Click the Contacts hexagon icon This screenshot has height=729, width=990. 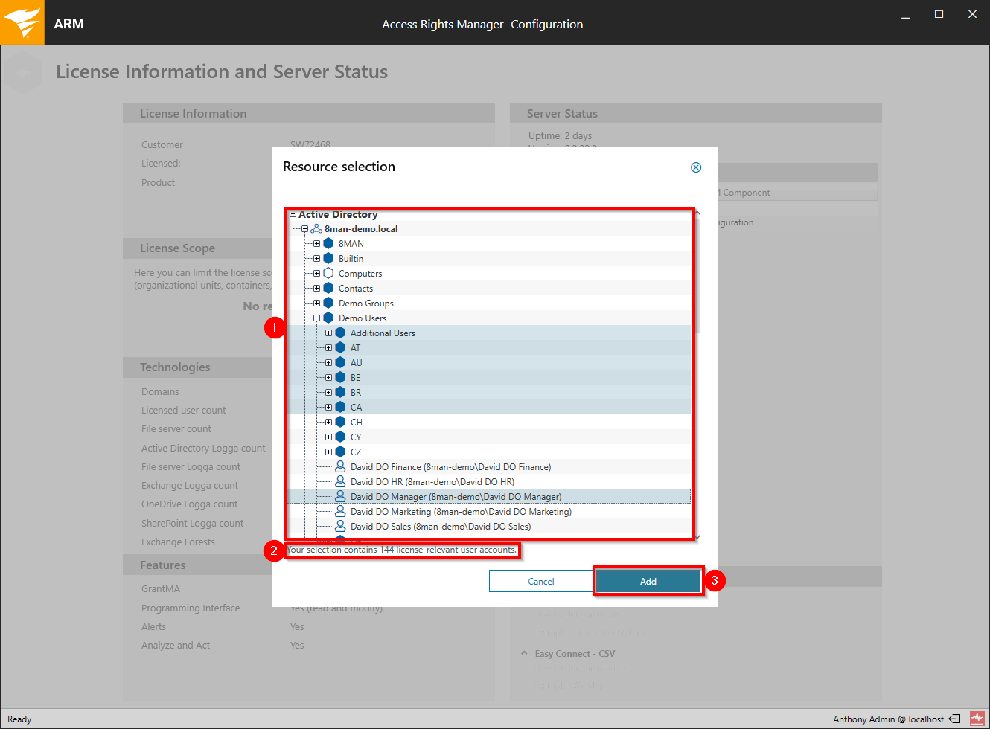pos(328,289)
